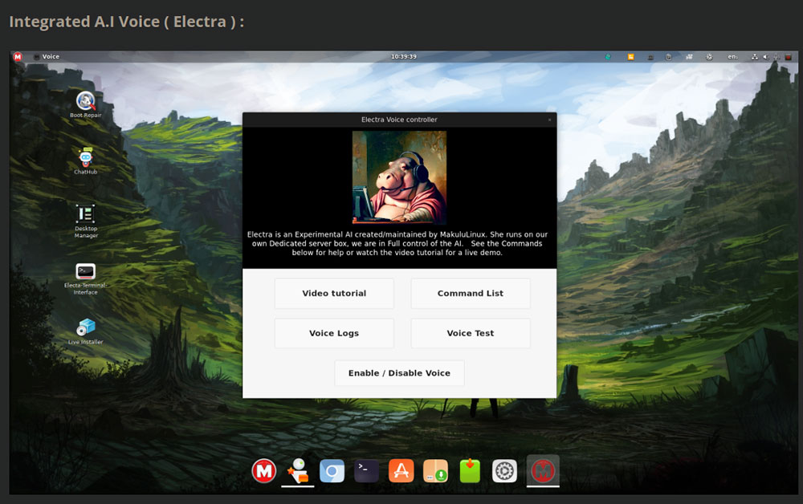Open the green download arrow dock icon
Image resolution: width=803 pixels, height=504 pixels.
coord(470,471)
